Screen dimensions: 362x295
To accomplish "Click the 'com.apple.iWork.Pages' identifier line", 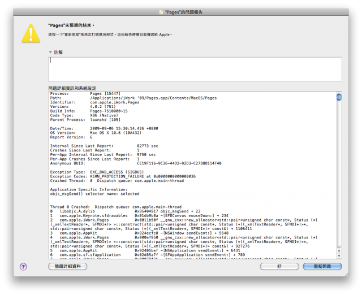I will pyautogui.click(x=94, y=102).
